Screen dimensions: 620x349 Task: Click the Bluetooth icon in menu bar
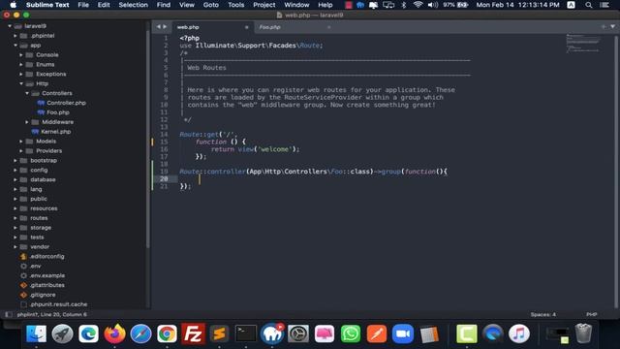pos(404,5)
